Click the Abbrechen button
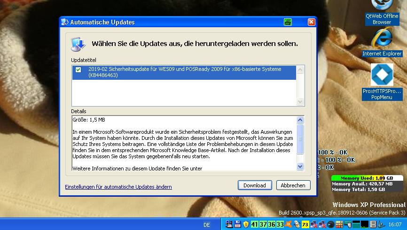Screen dimensions: 407x230 [x=293, y=185]
